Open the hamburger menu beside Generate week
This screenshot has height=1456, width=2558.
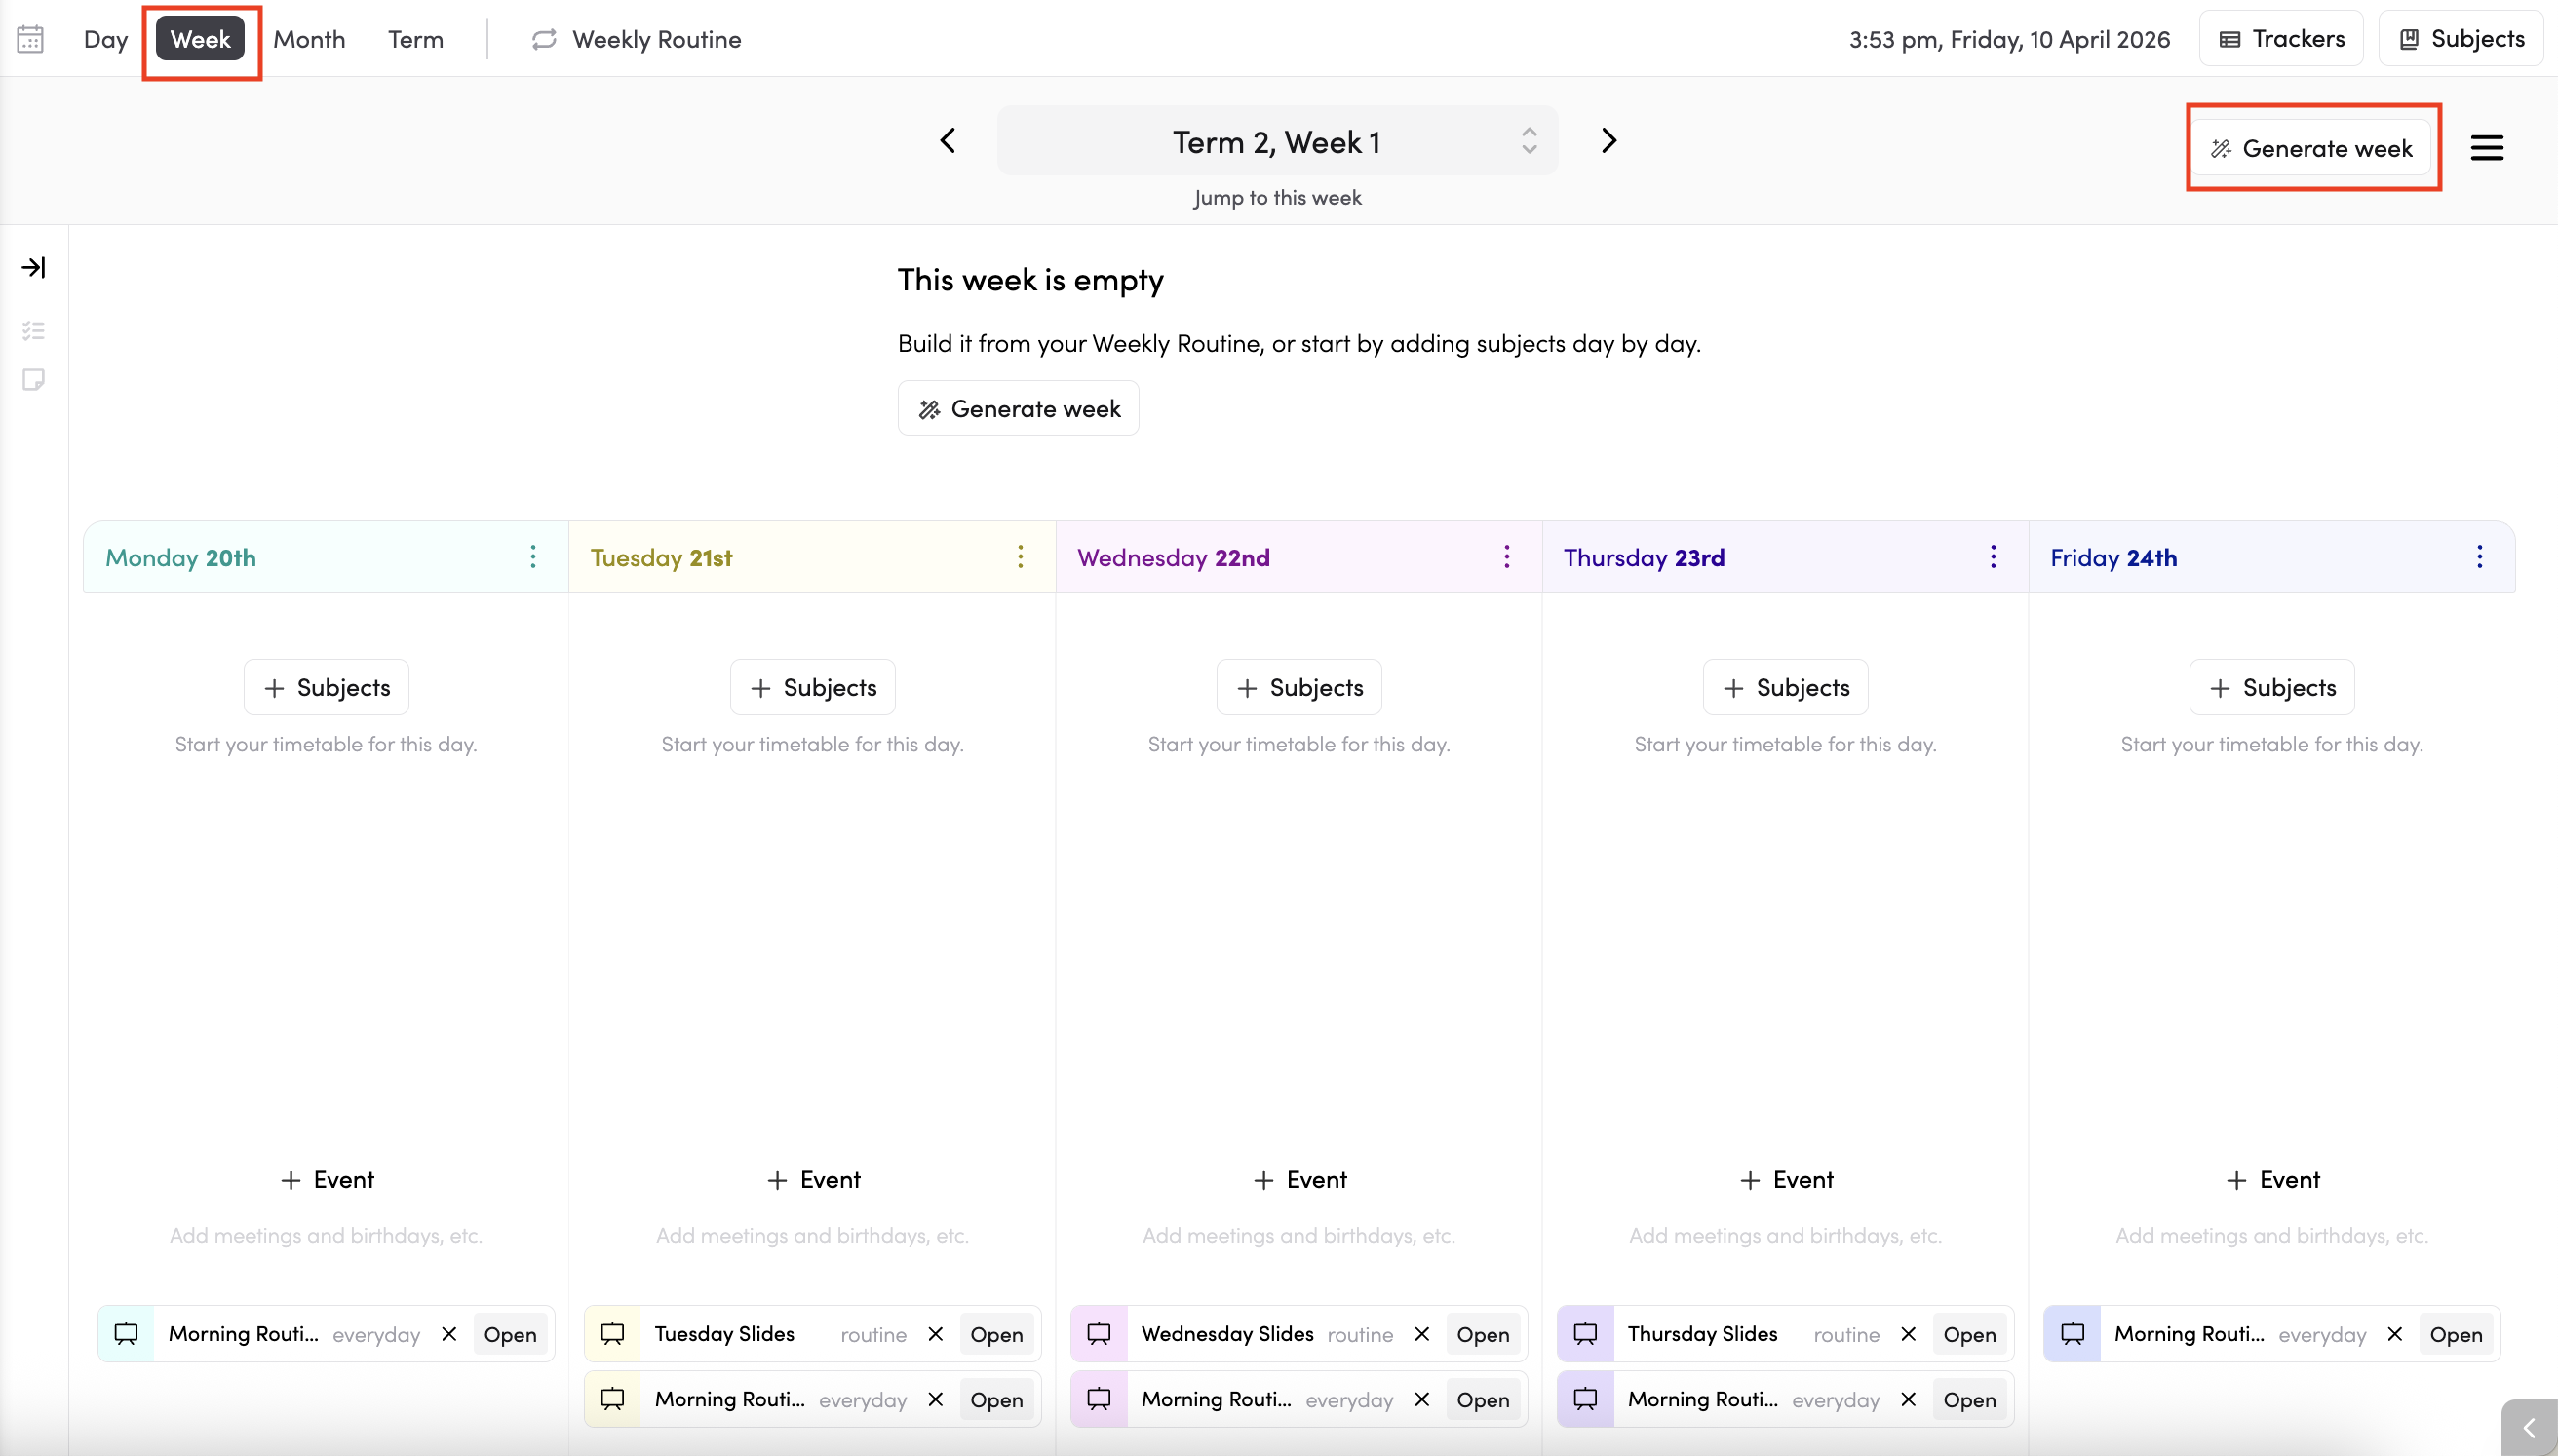2486,148
